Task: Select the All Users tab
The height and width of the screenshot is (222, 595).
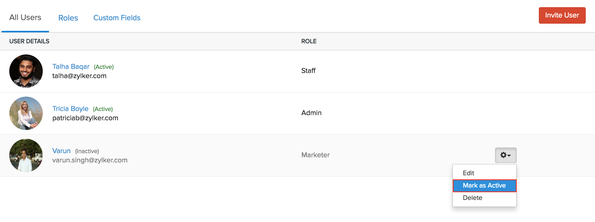Action: 25,17
